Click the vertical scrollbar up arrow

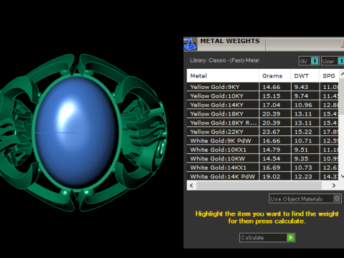point(342,74)
